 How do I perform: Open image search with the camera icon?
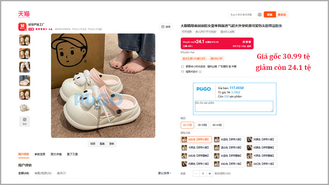[259, 14]
